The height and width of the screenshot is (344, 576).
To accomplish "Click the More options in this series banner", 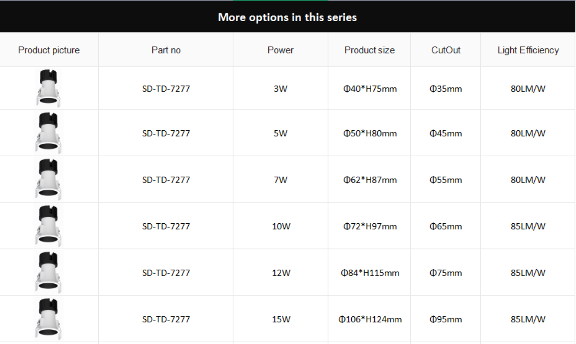I will pyautogui.click(x=288, y=17).
